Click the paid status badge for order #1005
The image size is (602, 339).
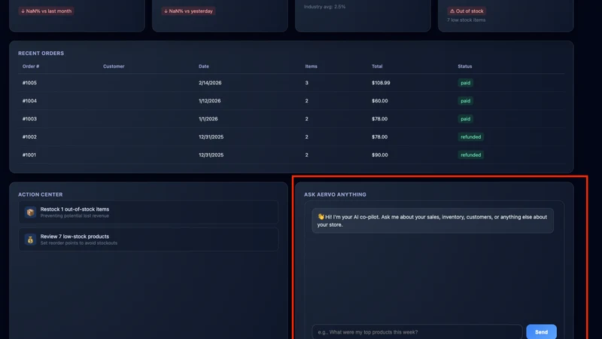(x=465, y=83)
